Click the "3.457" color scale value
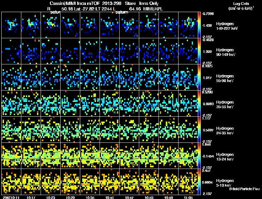Viewport: 262px width, 199px height. (x=207, y=171)
